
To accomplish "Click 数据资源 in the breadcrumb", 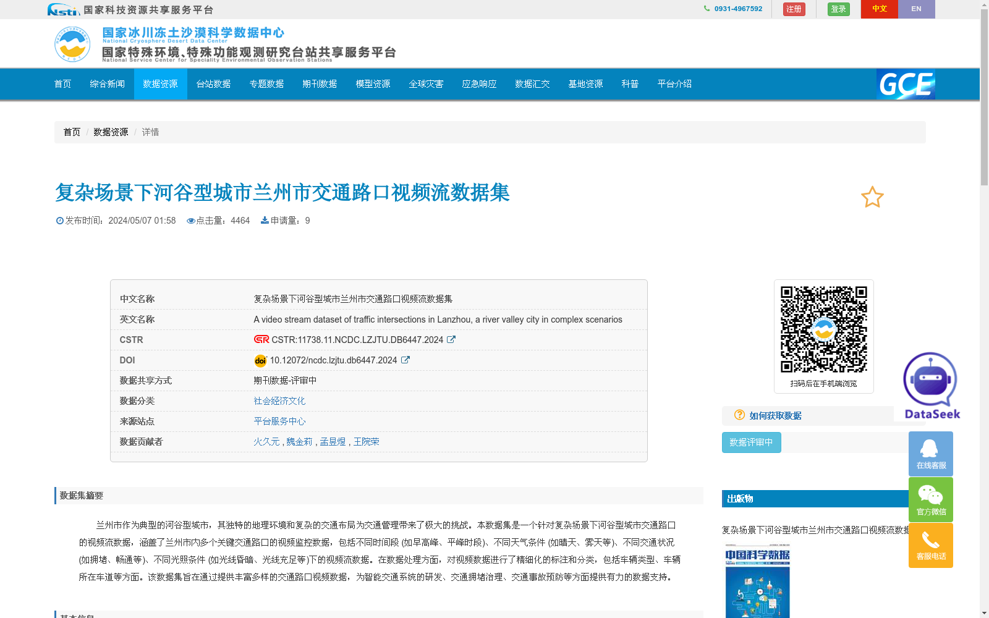I will [x=111, y=132].
